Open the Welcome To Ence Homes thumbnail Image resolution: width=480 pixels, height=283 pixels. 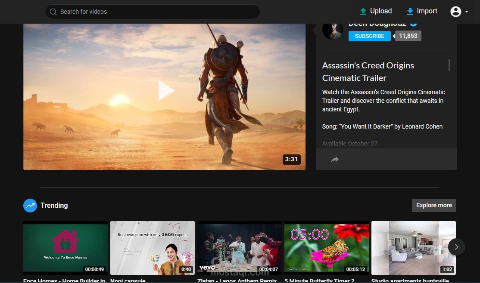click(65, 248)
